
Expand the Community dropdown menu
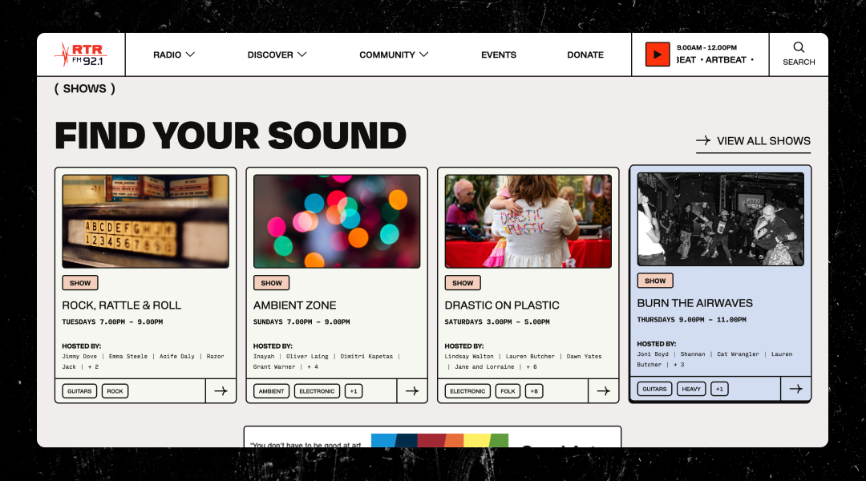click(x=394, y=55)
